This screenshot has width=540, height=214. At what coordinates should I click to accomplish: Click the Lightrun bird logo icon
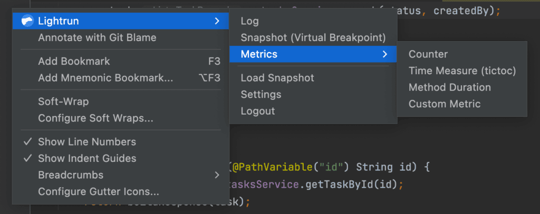click(x=27, y=21)
